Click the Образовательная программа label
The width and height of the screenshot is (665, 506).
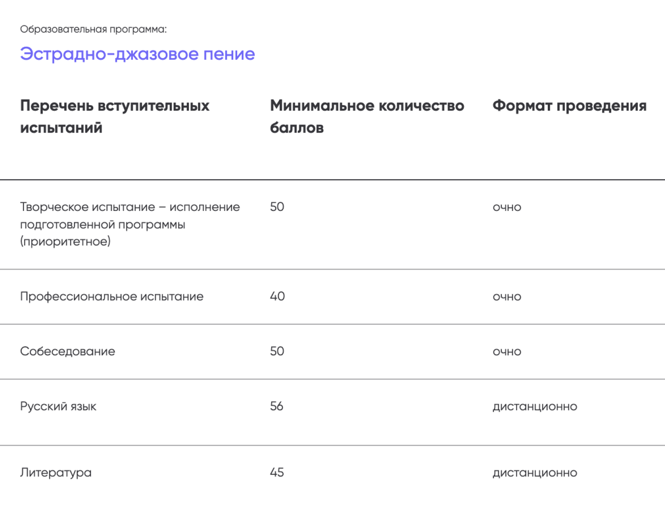click(x=93, y=29)
